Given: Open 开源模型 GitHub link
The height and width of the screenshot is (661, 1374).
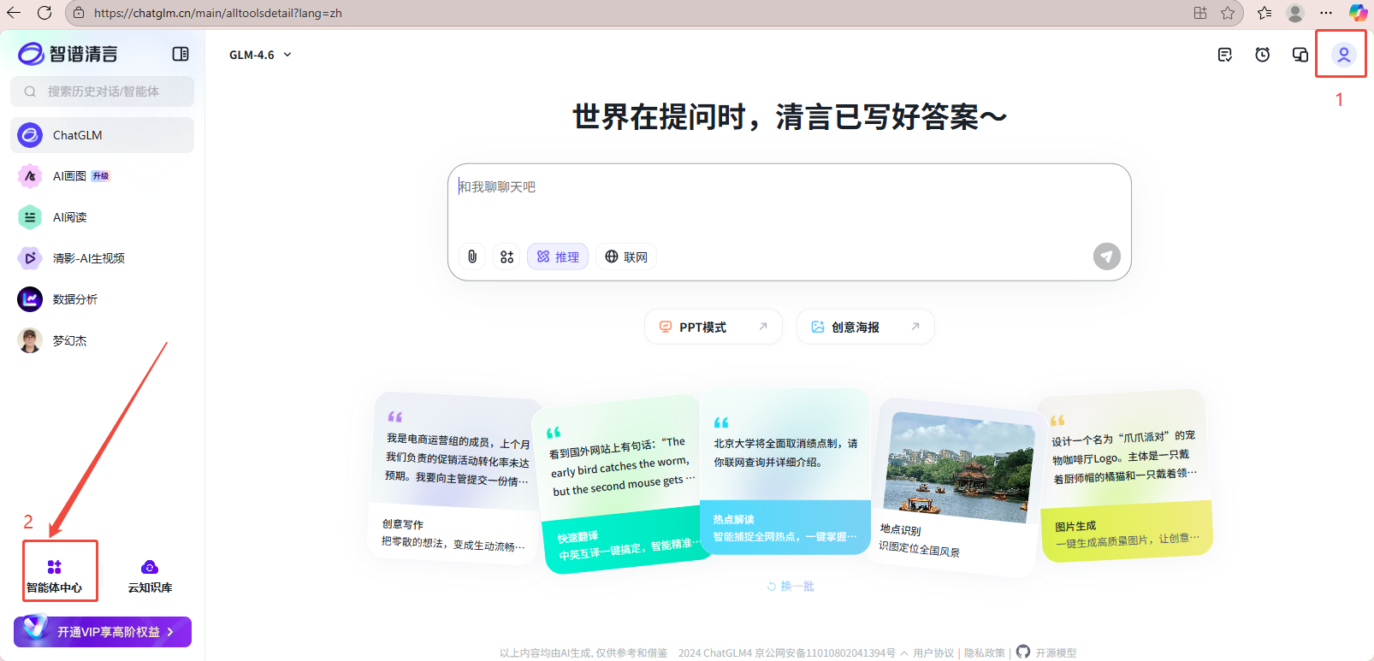Looking at the screenshot, I should [x=1046, y=652].
